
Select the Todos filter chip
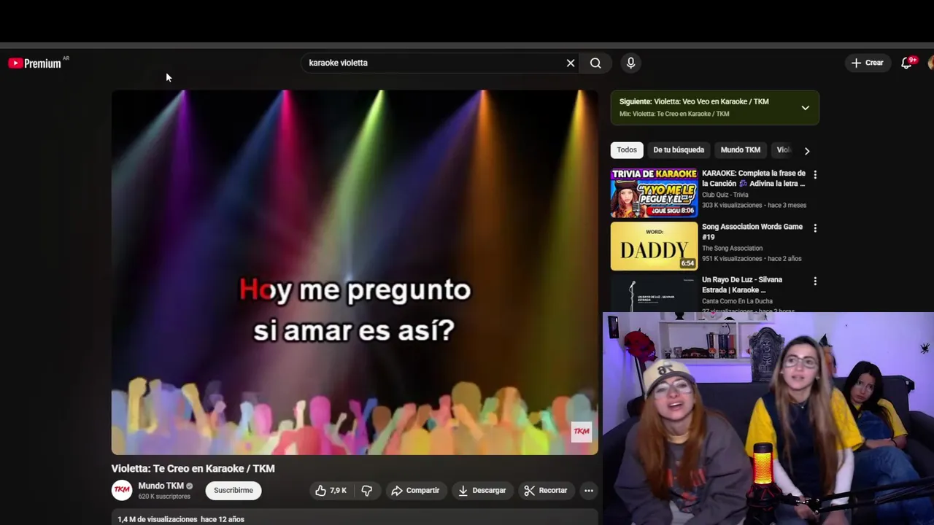tap(627, 150)
